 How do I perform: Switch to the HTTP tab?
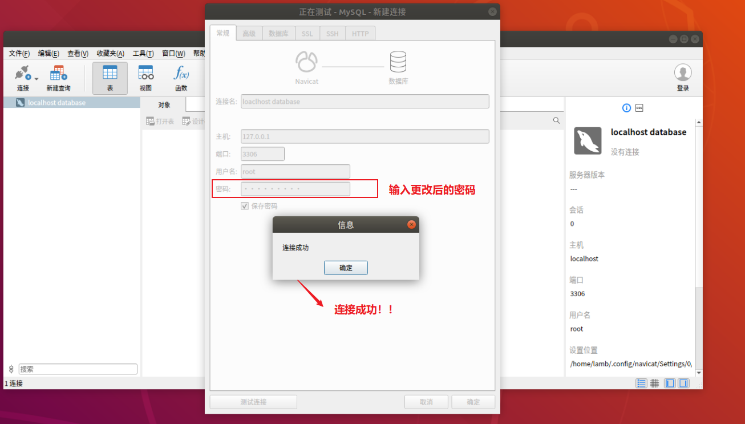(361, 34)
